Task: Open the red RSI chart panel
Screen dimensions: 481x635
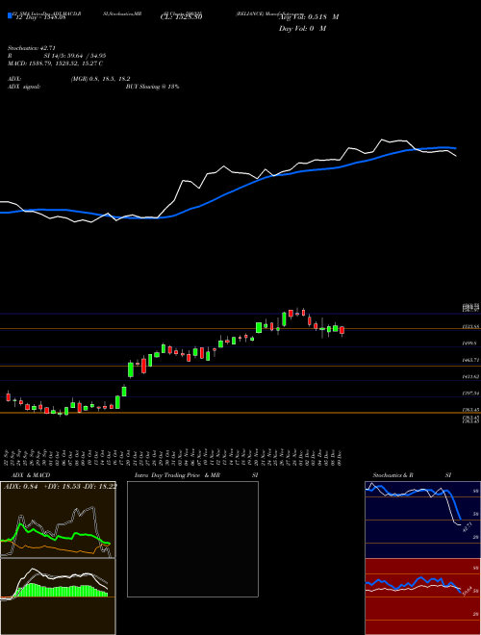Action: point(422,597)
